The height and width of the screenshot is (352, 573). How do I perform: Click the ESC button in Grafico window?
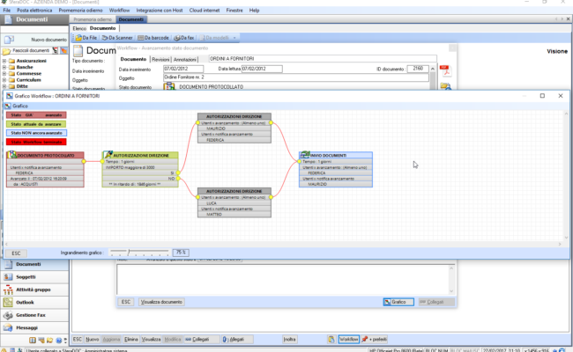coord(16,253)
